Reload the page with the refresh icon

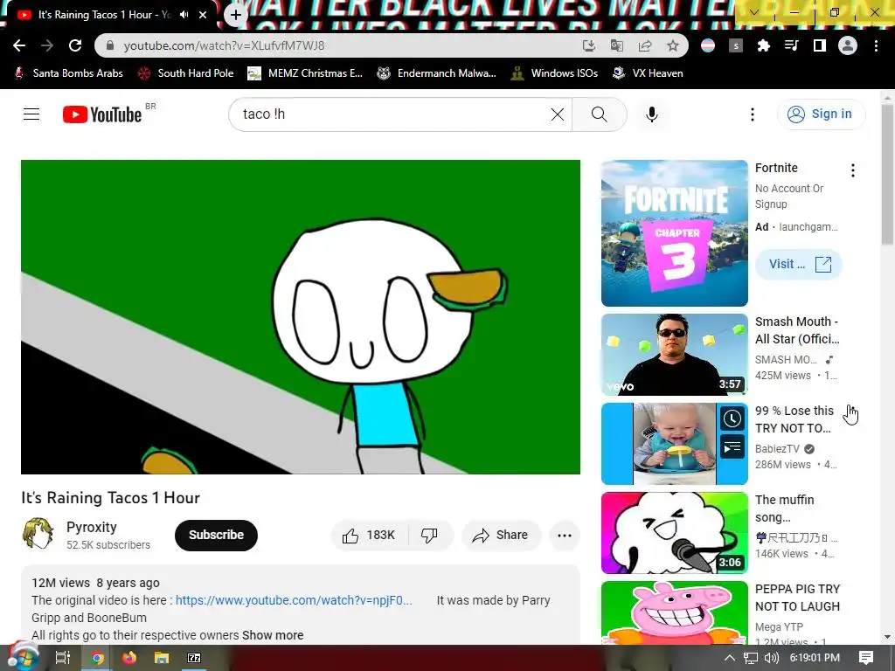coord(75,45)
